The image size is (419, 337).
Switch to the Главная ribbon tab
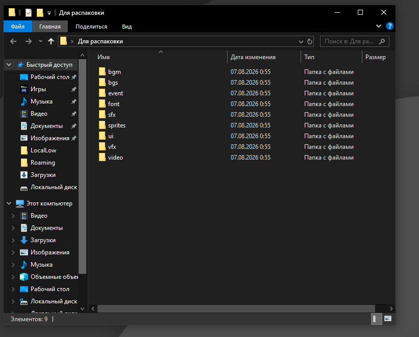click(50, 27)
